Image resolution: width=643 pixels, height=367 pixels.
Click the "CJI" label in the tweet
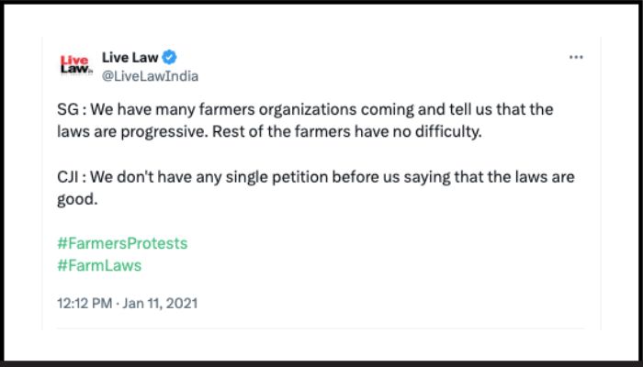(x=69, y=175)
